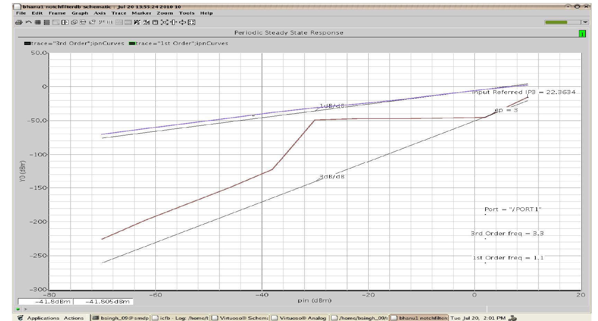Click the four-corner zoom icon
This screenshot has height=321, width=598.
[x=191, y=22]
